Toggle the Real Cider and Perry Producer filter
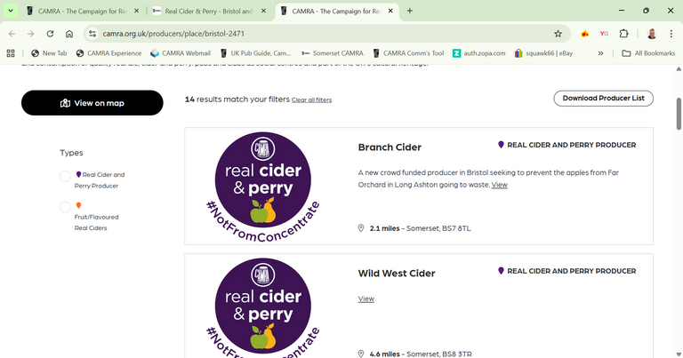Screen dimensions: 683x358 click(x=65, y=176)
